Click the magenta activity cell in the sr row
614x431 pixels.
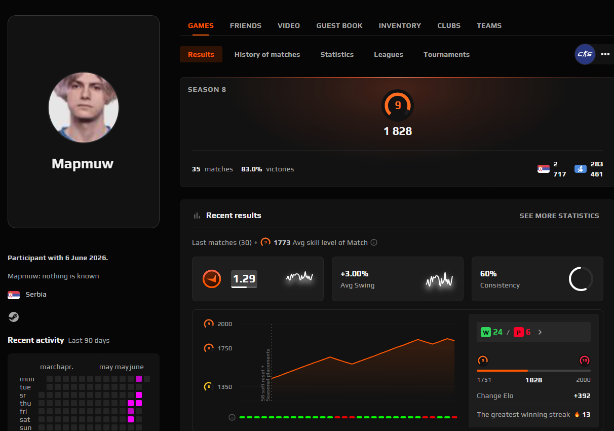click(x=139, y=395)
